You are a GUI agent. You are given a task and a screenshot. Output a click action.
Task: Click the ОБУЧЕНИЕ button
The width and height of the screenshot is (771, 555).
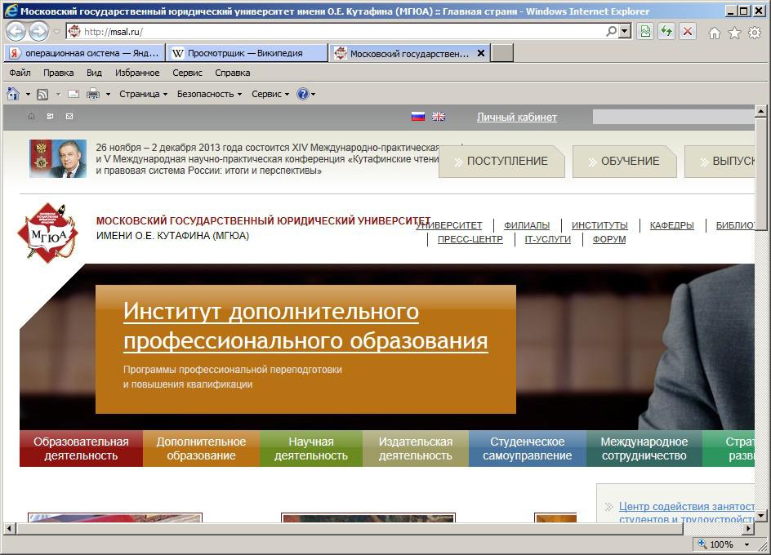click(625, 162)
